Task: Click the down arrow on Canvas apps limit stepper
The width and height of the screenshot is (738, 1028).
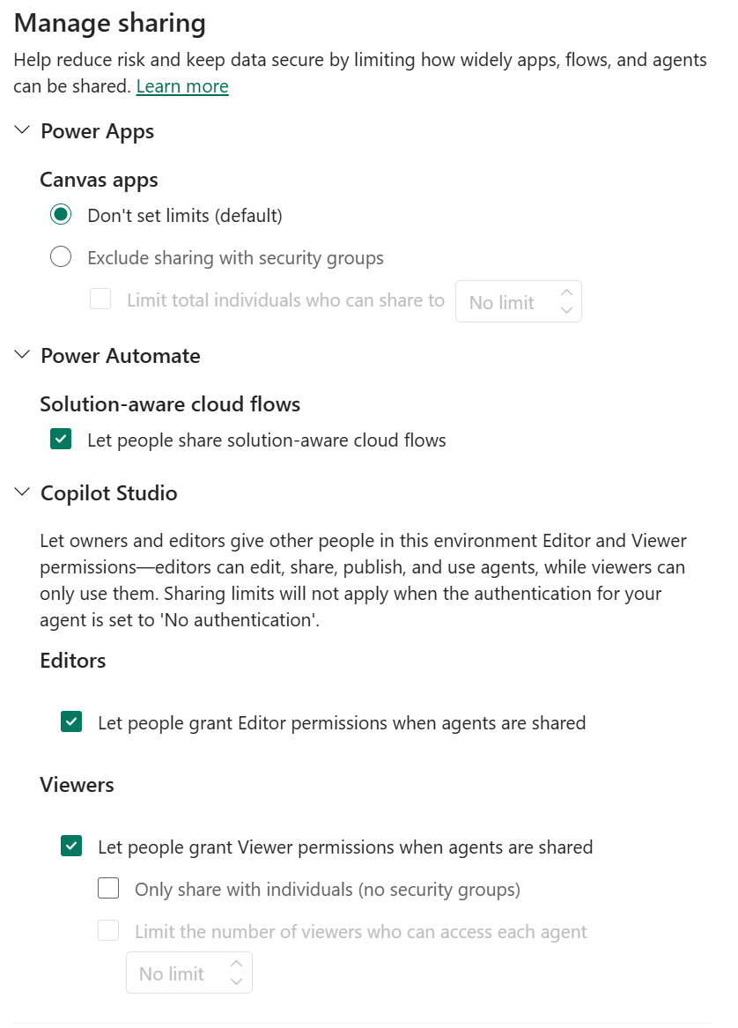Action: 567,310
